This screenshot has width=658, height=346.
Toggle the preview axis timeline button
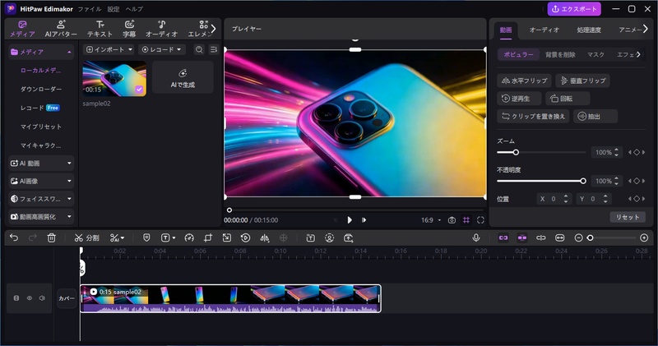(541, 238)
